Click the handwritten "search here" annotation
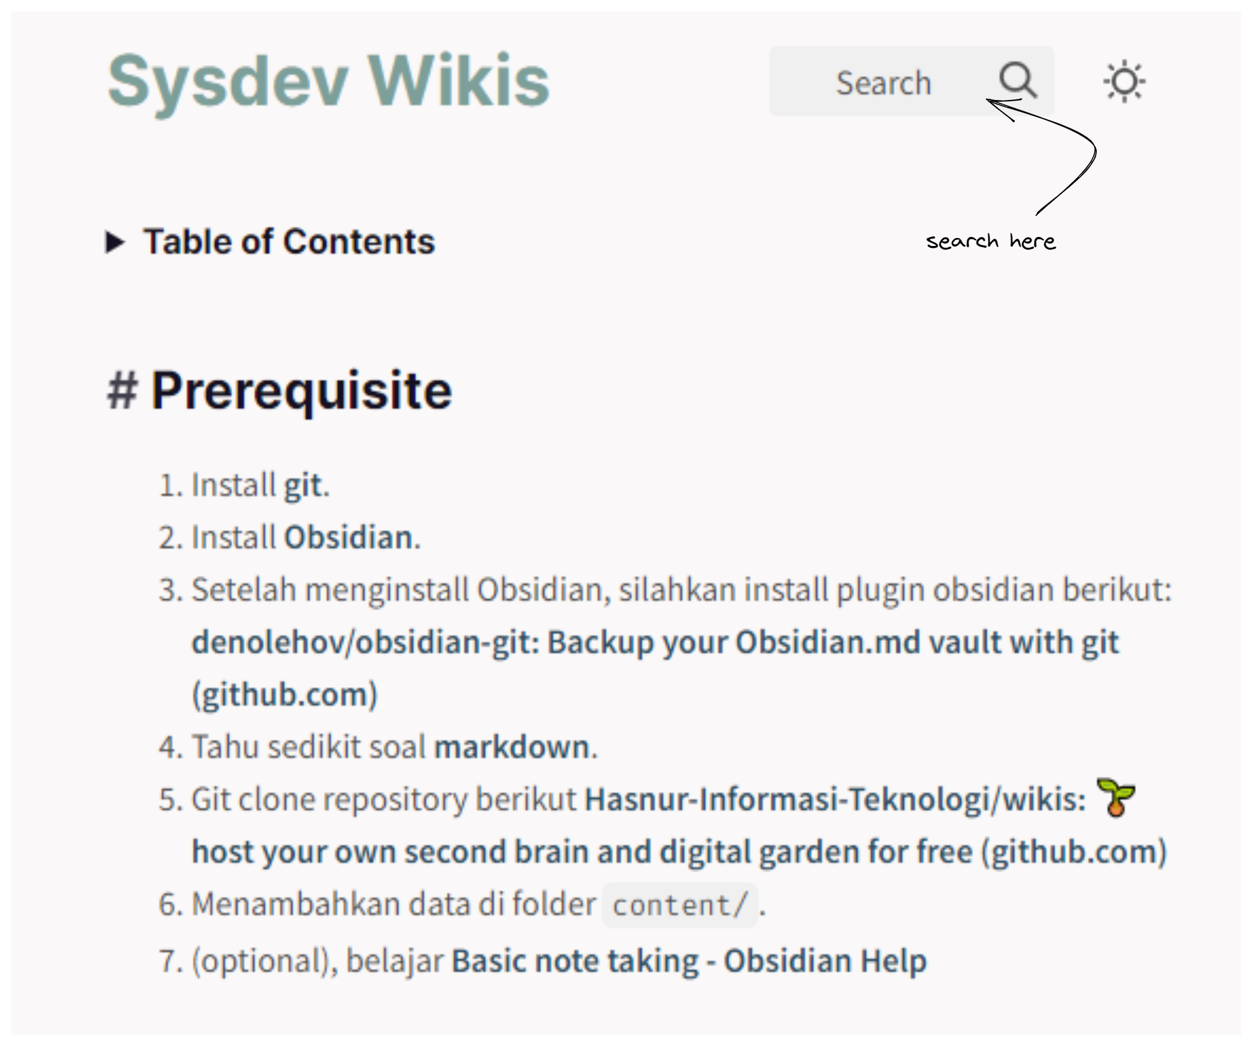The image size is (1252, 1046). point(990,241)
